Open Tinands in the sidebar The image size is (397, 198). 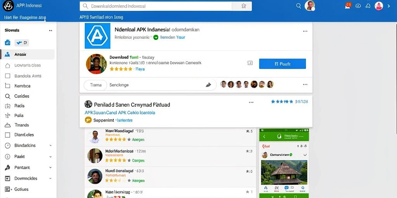[22, 125]
